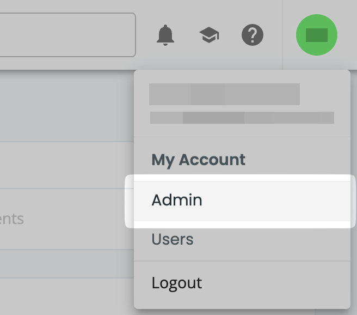Collapse the profile dropdown via avatar
357x315 pixels.
coord(316,35)
